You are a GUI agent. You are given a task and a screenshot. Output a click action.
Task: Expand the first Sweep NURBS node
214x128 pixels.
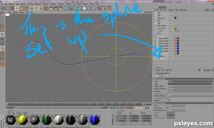[x=155, y=38]
